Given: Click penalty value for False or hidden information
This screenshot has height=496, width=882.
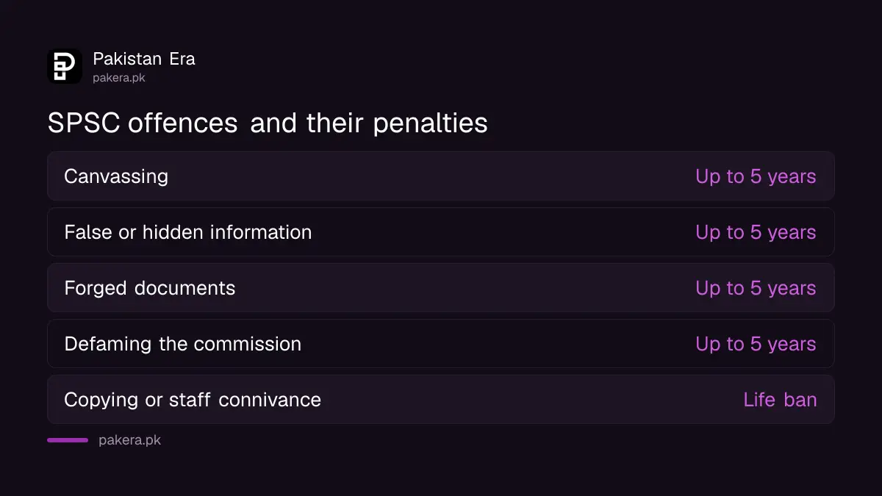Looking at the screenshot, I should 756,233.
